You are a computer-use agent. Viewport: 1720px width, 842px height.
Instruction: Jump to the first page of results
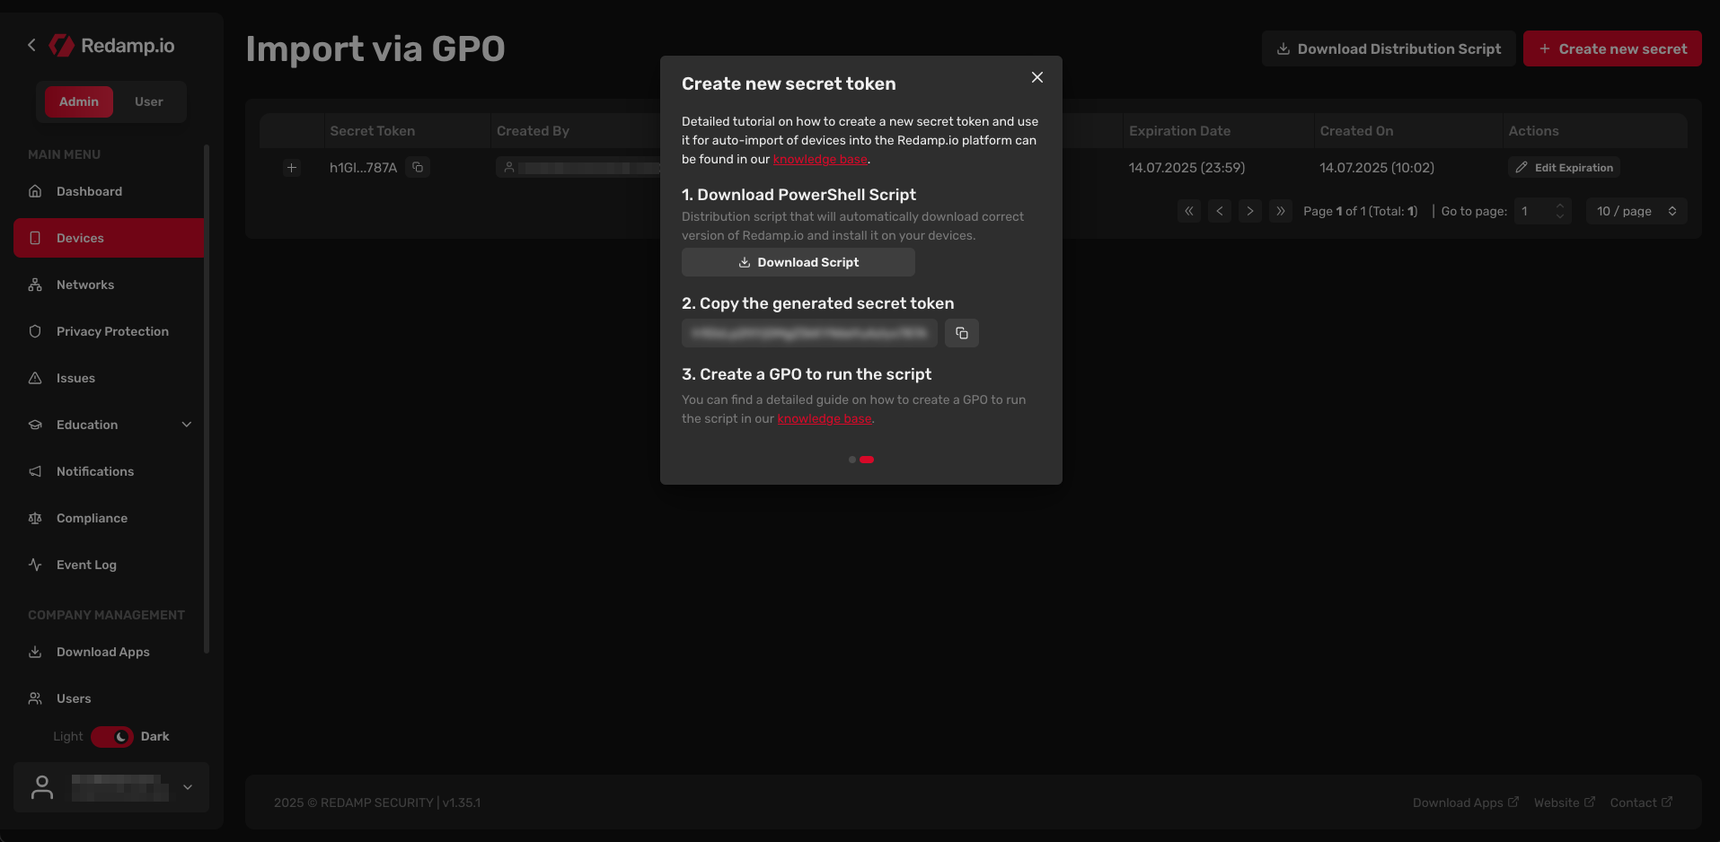click(x=1188, y=212)
